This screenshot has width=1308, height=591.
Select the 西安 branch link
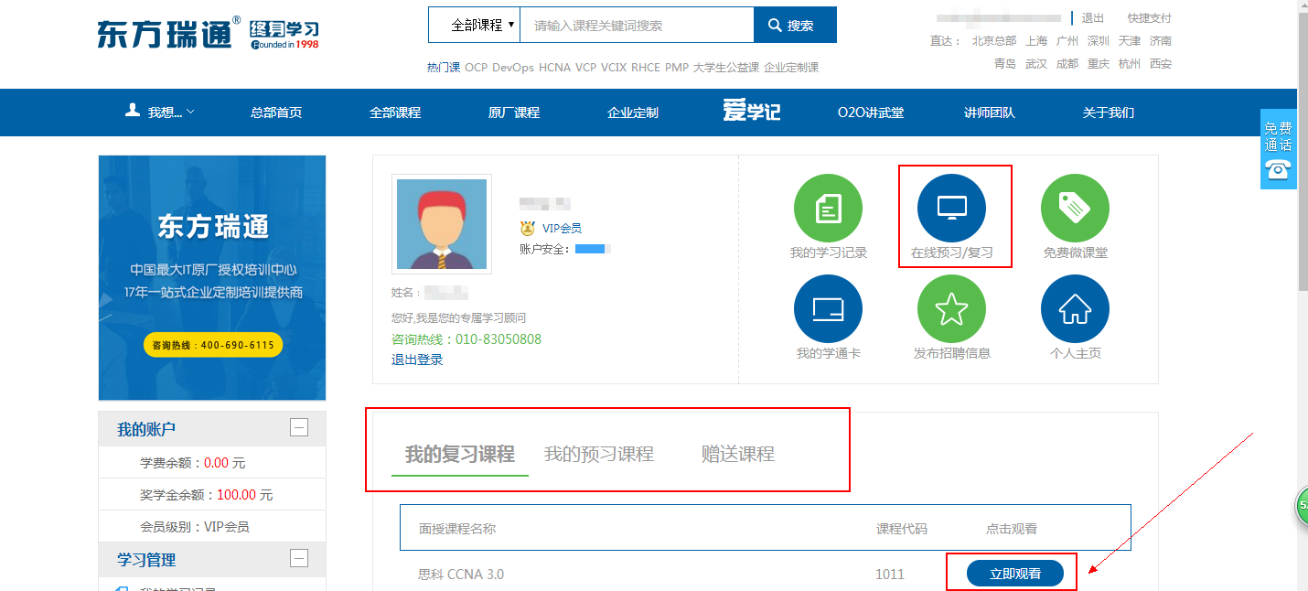[x=1161, y=64]
